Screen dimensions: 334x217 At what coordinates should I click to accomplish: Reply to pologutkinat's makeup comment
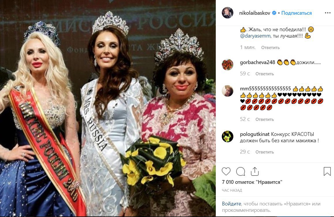tap(264, 152)
